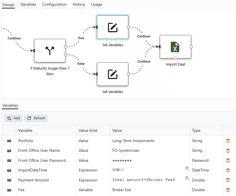Edit the Long-Term-Investments value field
The image size is (236, 196).
click(x=150, y=141)
